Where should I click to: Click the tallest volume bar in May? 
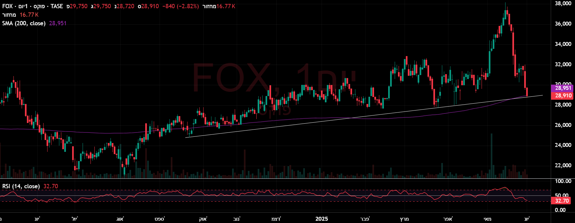tap(491, 156)
